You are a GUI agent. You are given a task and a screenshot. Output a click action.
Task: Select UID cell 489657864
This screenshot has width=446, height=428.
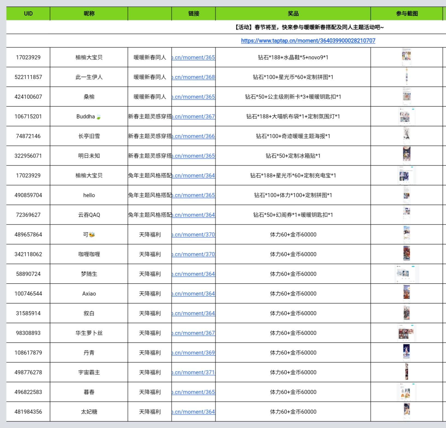click(28, 235)
